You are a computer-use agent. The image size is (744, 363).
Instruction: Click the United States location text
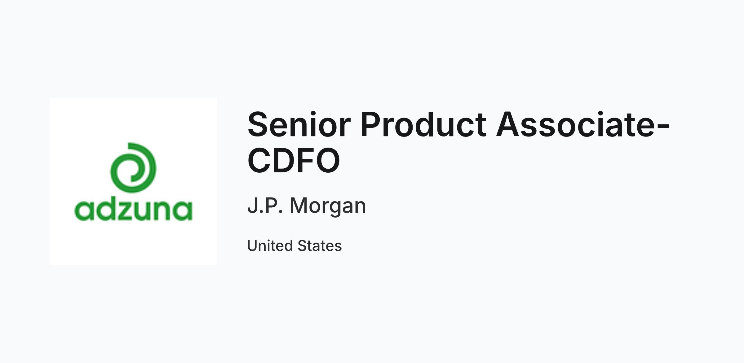tap(294, 246)
